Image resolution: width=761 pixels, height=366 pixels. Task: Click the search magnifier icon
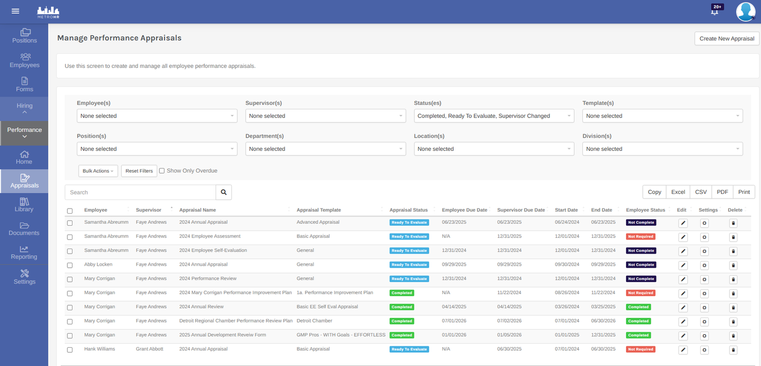click(223, 192)
